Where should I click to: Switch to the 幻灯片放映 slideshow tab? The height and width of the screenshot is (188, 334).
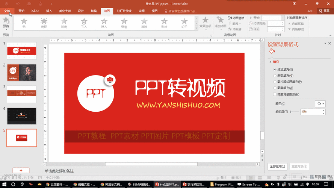(124, 11)
